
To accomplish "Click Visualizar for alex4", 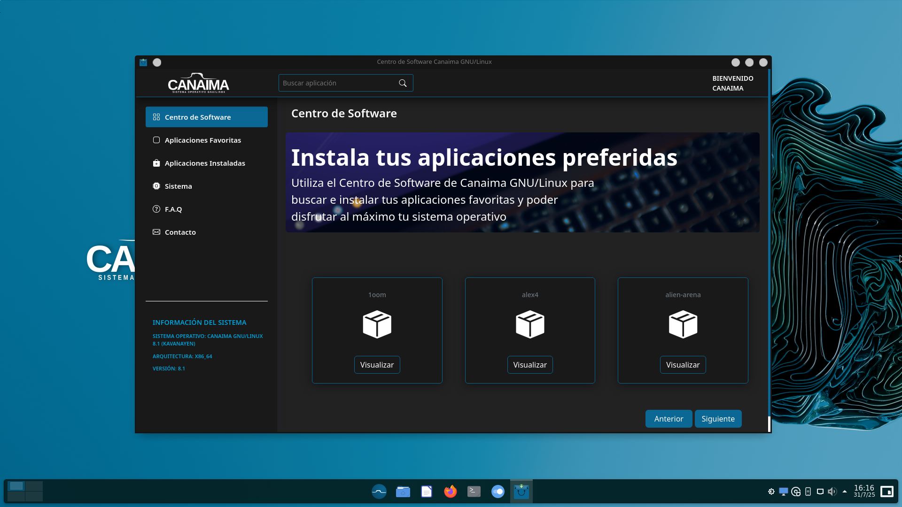I will coord(530,365).
